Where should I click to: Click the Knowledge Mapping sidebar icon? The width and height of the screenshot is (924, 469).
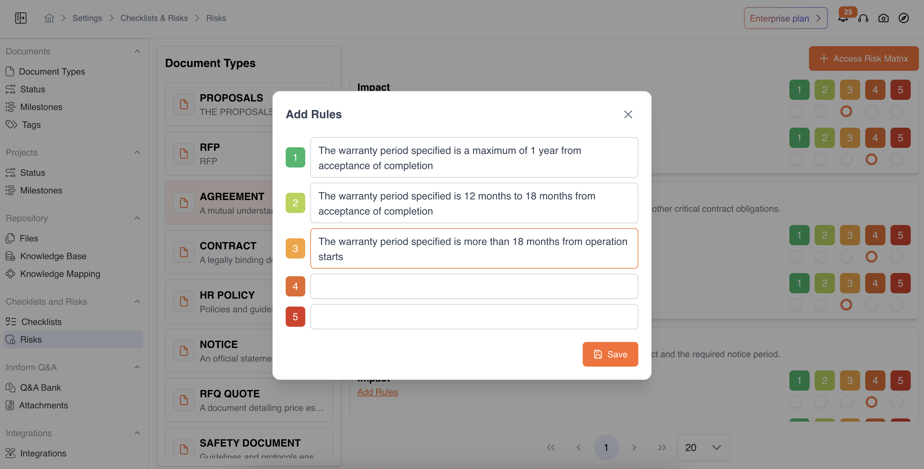tap(10, 274)
